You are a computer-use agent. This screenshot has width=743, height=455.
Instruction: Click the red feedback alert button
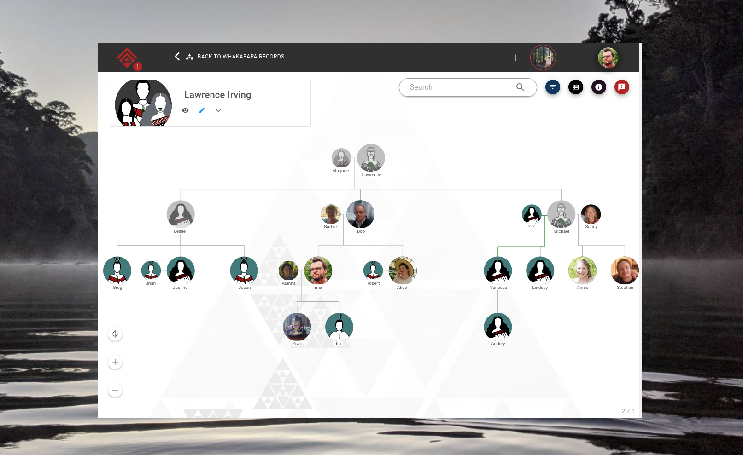point(622,87)
